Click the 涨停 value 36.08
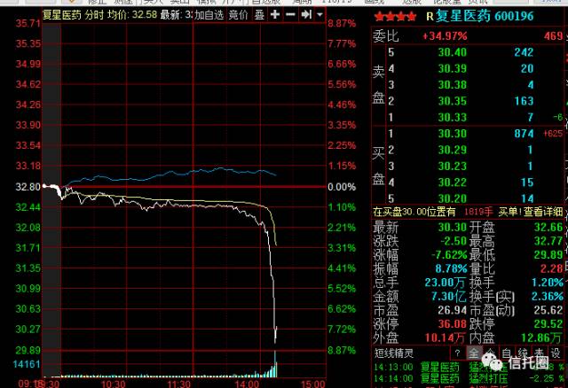Image resolution: width=568 pixels, height=388 pixels. tap(452, 324)
